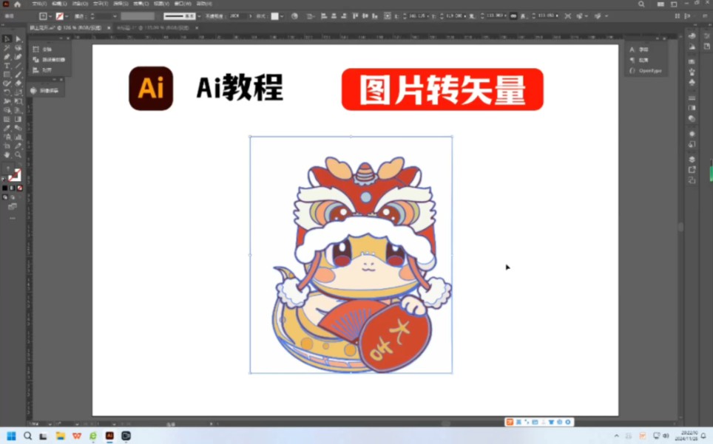This screenshot has width=713, height=444.
Task: Select the Rectangle tool
Action: (x=7, y=75)
